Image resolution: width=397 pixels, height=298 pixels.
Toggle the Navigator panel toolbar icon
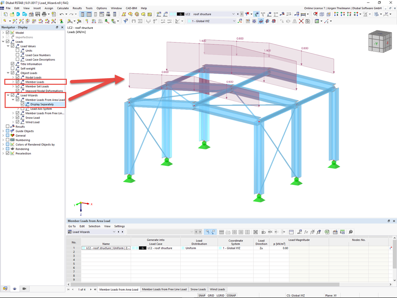(x=82, y=14)
